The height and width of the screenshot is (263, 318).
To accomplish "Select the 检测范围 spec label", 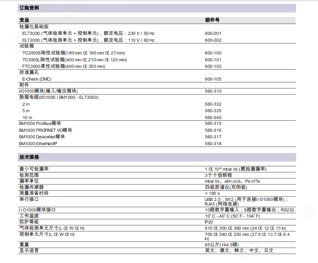I will (x=29, y=175).
